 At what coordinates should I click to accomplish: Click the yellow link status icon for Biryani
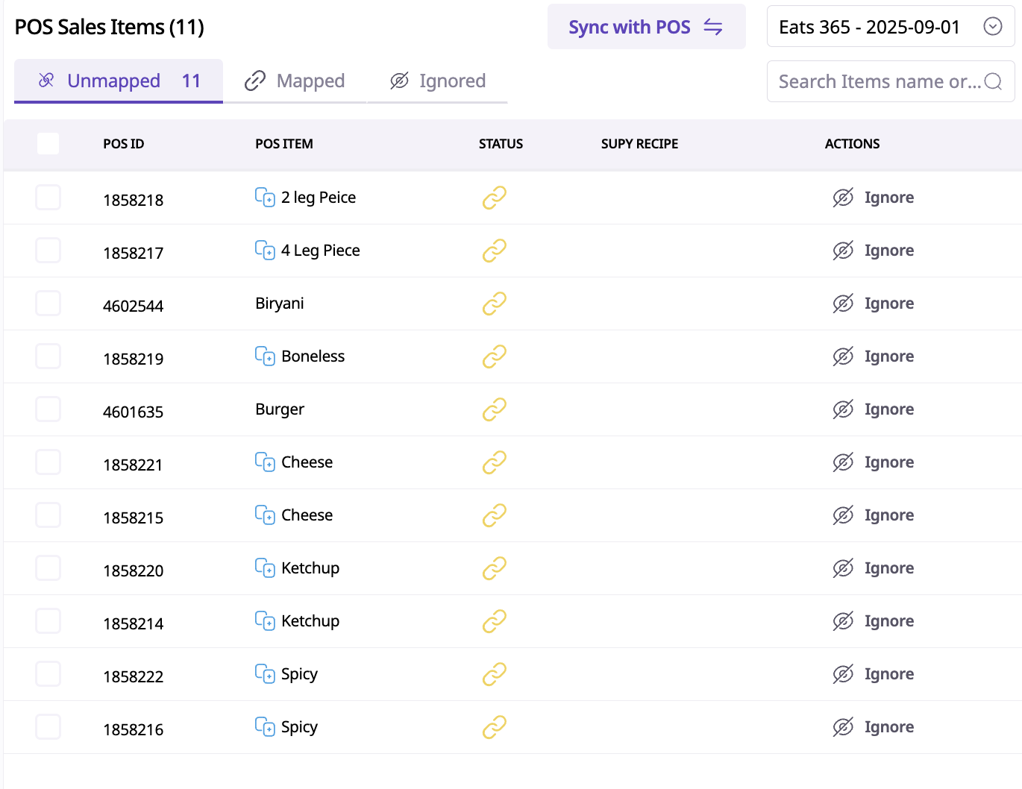(x=495, y=304)
